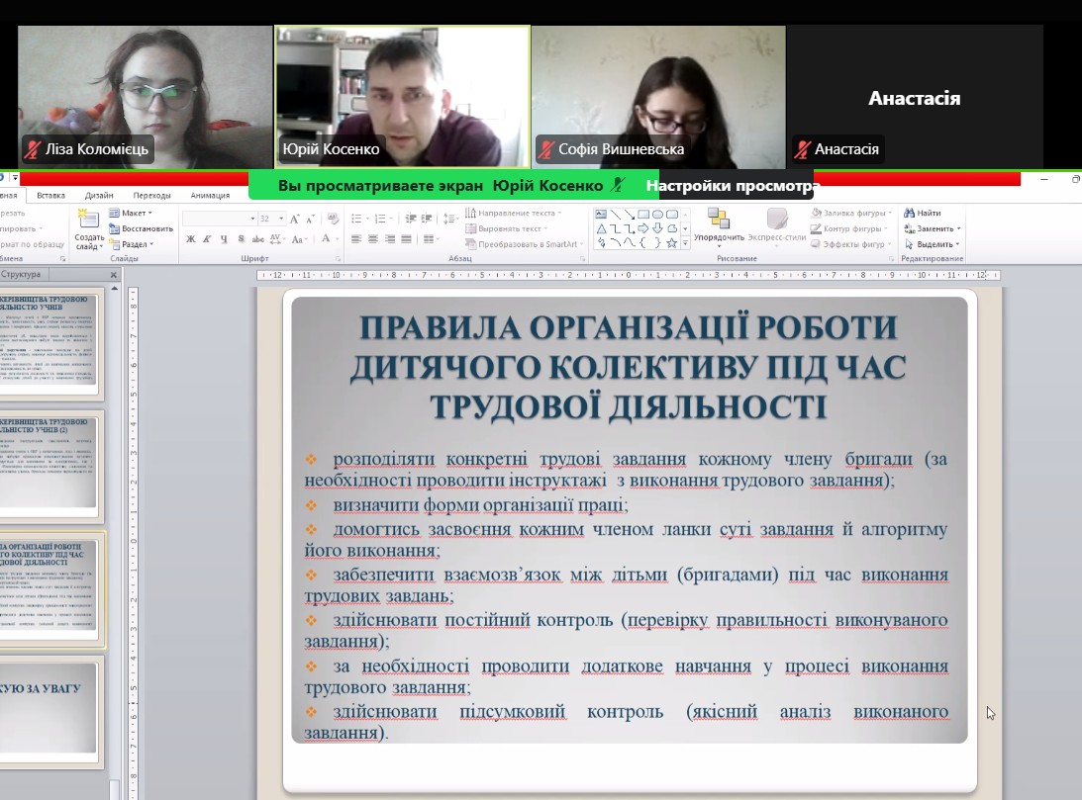This screenshot has width=1082, height=800.
Task: Open the font size dropdown
Action: [280, 219]
